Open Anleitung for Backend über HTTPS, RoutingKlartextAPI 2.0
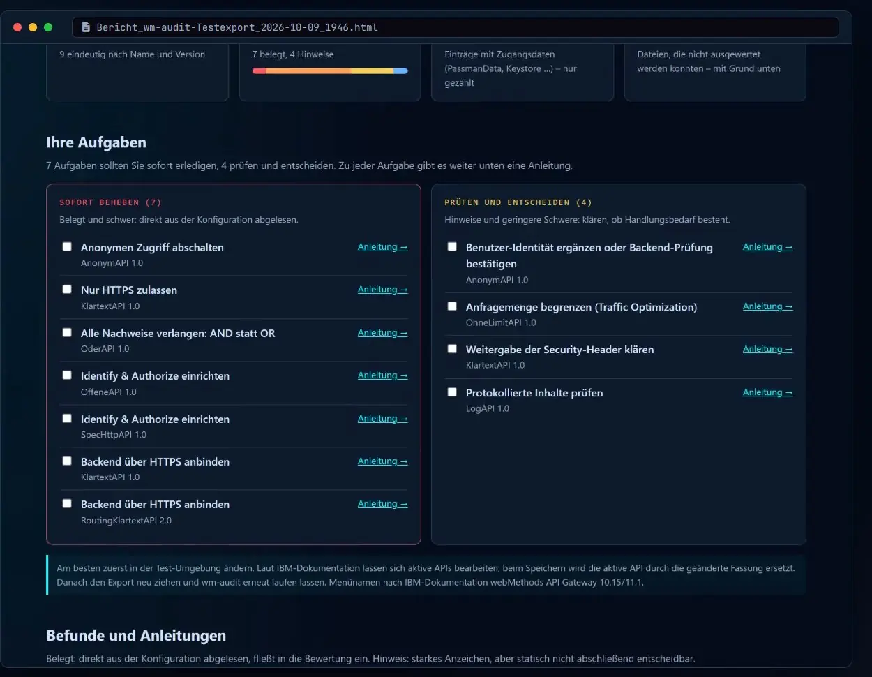The image size is (872, 677). pyautogui.click(x=382, y=504)
